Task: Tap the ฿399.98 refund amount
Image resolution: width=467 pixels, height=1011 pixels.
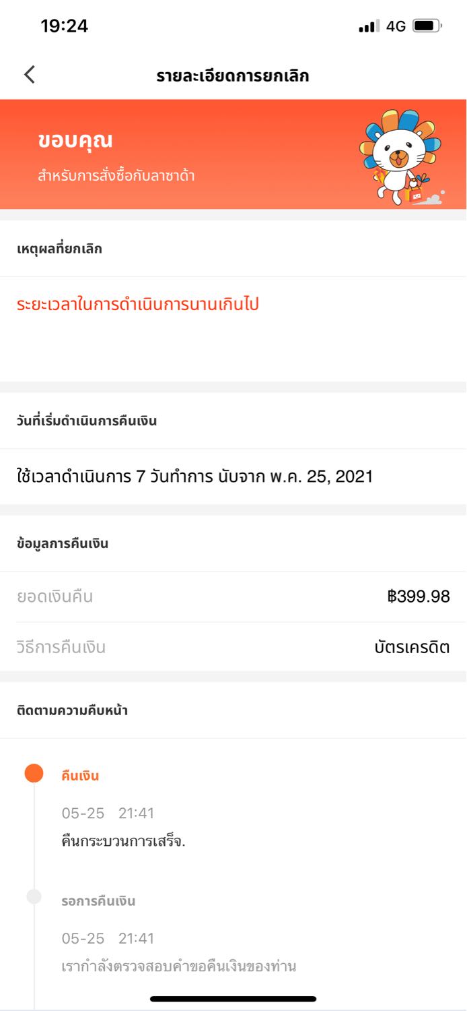Action: tap(418, 596)
